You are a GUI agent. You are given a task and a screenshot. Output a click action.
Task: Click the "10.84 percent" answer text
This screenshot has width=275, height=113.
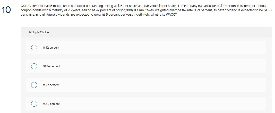[51, 66]
